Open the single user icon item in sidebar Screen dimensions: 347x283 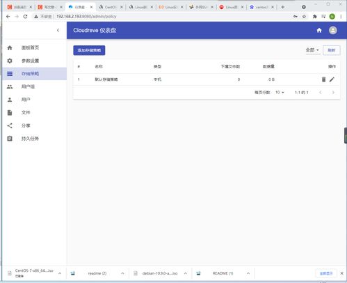(x=34, y=100)
